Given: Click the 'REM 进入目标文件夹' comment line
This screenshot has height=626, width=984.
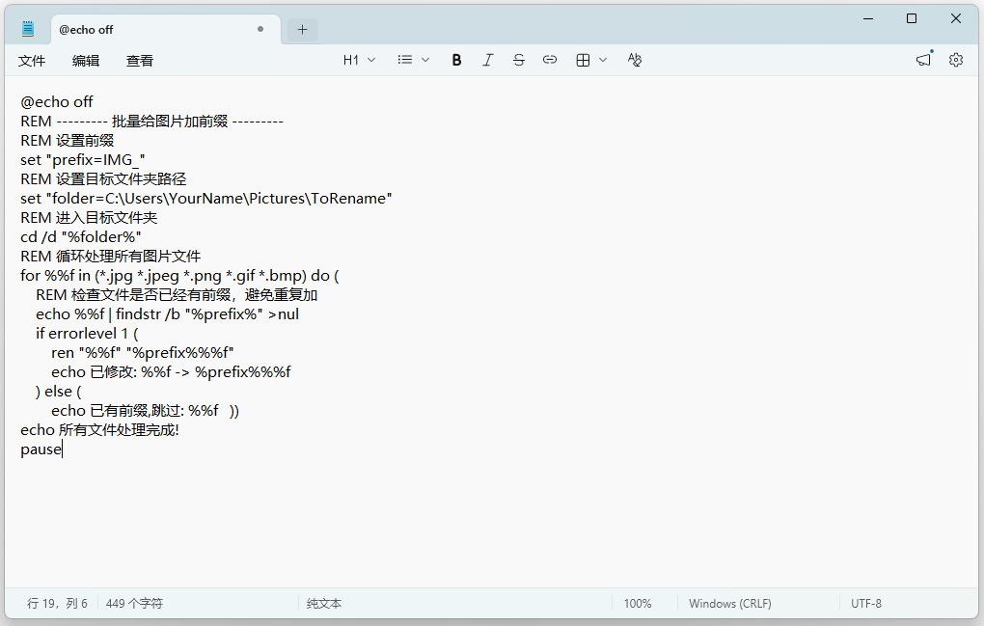Looking at the screenshot, I should coord(89,218).
